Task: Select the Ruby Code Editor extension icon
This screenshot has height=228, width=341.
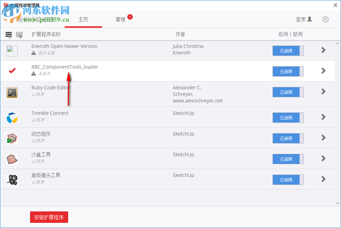Action: [12, 92]
